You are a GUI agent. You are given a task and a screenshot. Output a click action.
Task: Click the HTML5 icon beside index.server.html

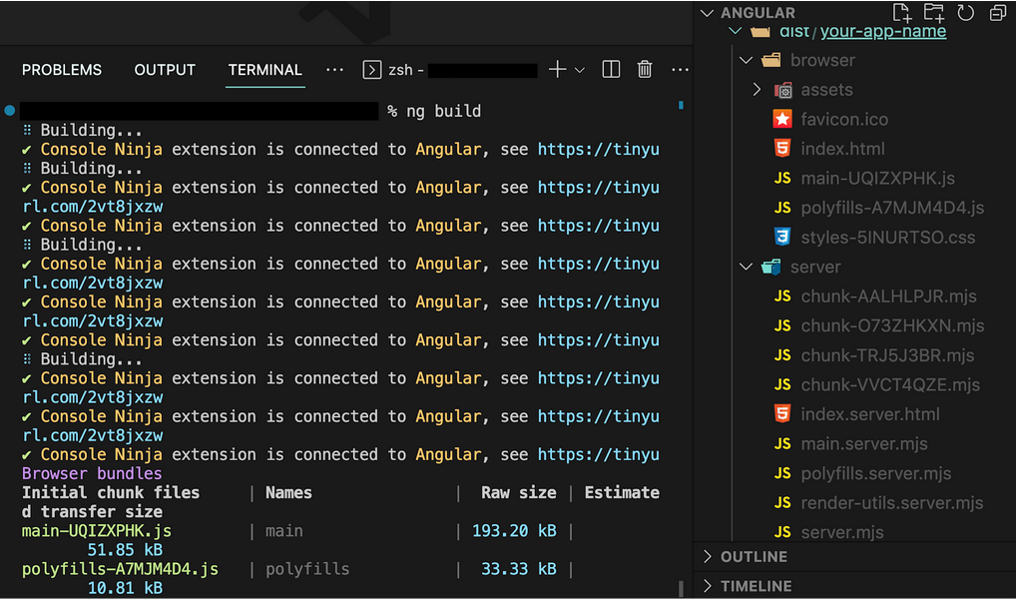782,413
